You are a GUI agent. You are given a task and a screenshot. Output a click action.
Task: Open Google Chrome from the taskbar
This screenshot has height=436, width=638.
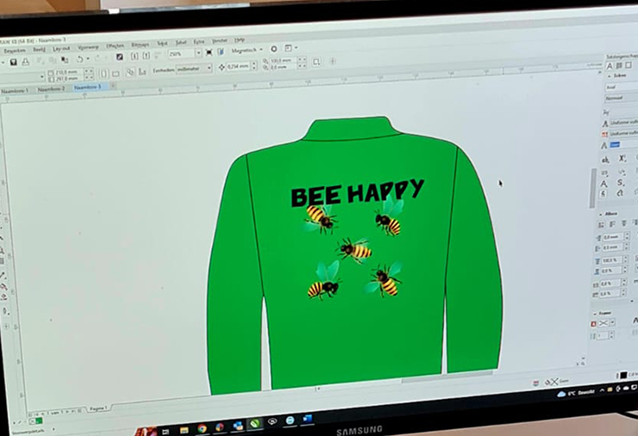click(x=201, y=427)
